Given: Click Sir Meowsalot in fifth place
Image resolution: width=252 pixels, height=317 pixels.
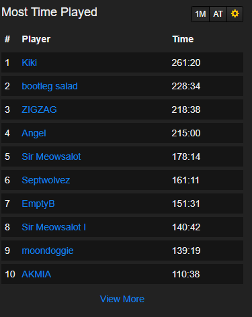Looking at the screenshot, I should (x=51, y=156).
